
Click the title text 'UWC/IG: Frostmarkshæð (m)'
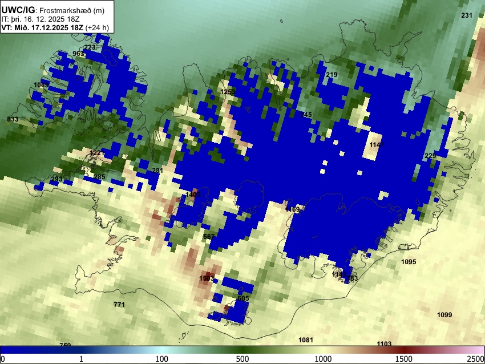[53, 10]
